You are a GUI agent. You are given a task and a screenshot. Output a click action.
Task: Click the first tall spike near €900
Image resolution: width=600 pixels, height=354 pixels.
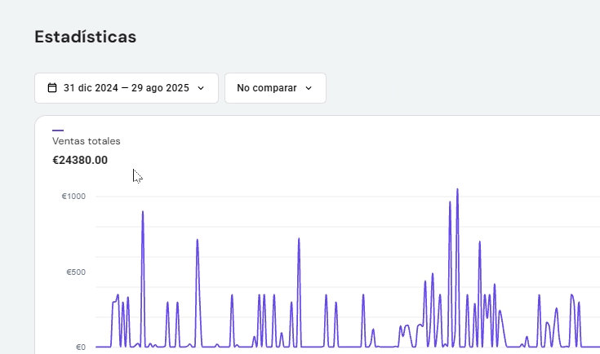point(143,212)
